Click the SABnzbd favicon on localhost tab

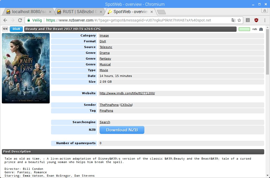pyautogui.click(x=8, y=12)
